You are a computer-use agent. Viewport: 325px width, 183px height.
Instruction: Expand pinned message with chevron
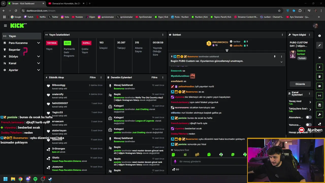click(281, 62)
